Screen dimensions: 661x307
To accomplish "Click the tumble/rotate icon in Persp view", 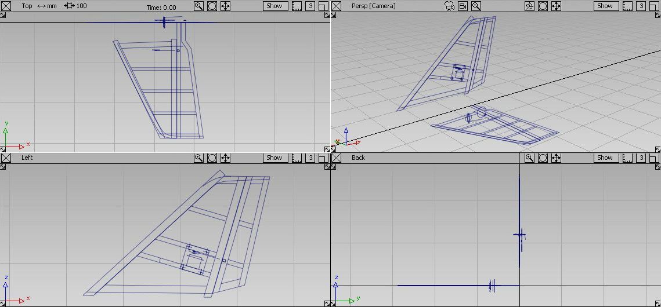I will (x=529, y=6).
